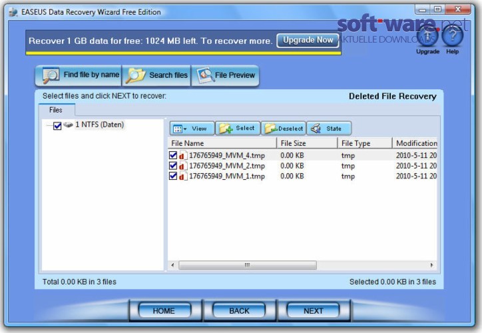Image resolution: width=482 pixels, height=333 pixels.
Task: Close the EASEUS Data Recovery window
Action: click(x=458, y=9)
